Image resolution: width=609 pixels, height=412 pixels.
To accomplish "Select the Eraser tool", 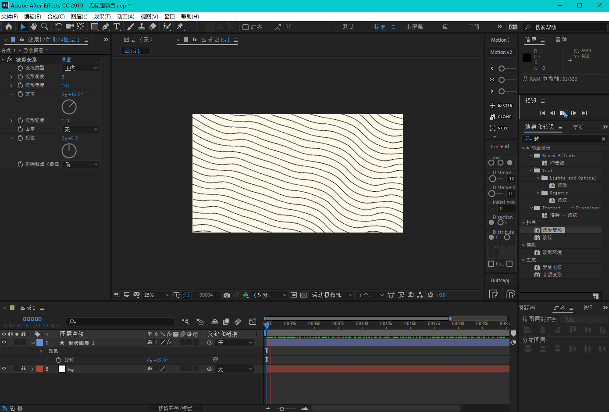I will [x=153, y=27].
